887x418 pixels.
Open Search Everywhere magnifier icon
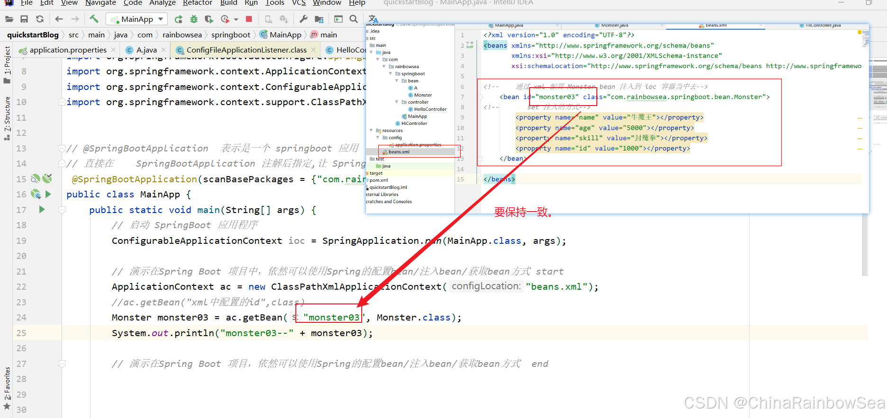coord(354,19)
